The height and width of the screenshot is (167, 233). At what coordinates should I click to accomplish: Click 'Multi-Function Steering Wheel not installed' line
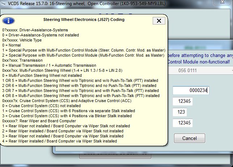42,75
